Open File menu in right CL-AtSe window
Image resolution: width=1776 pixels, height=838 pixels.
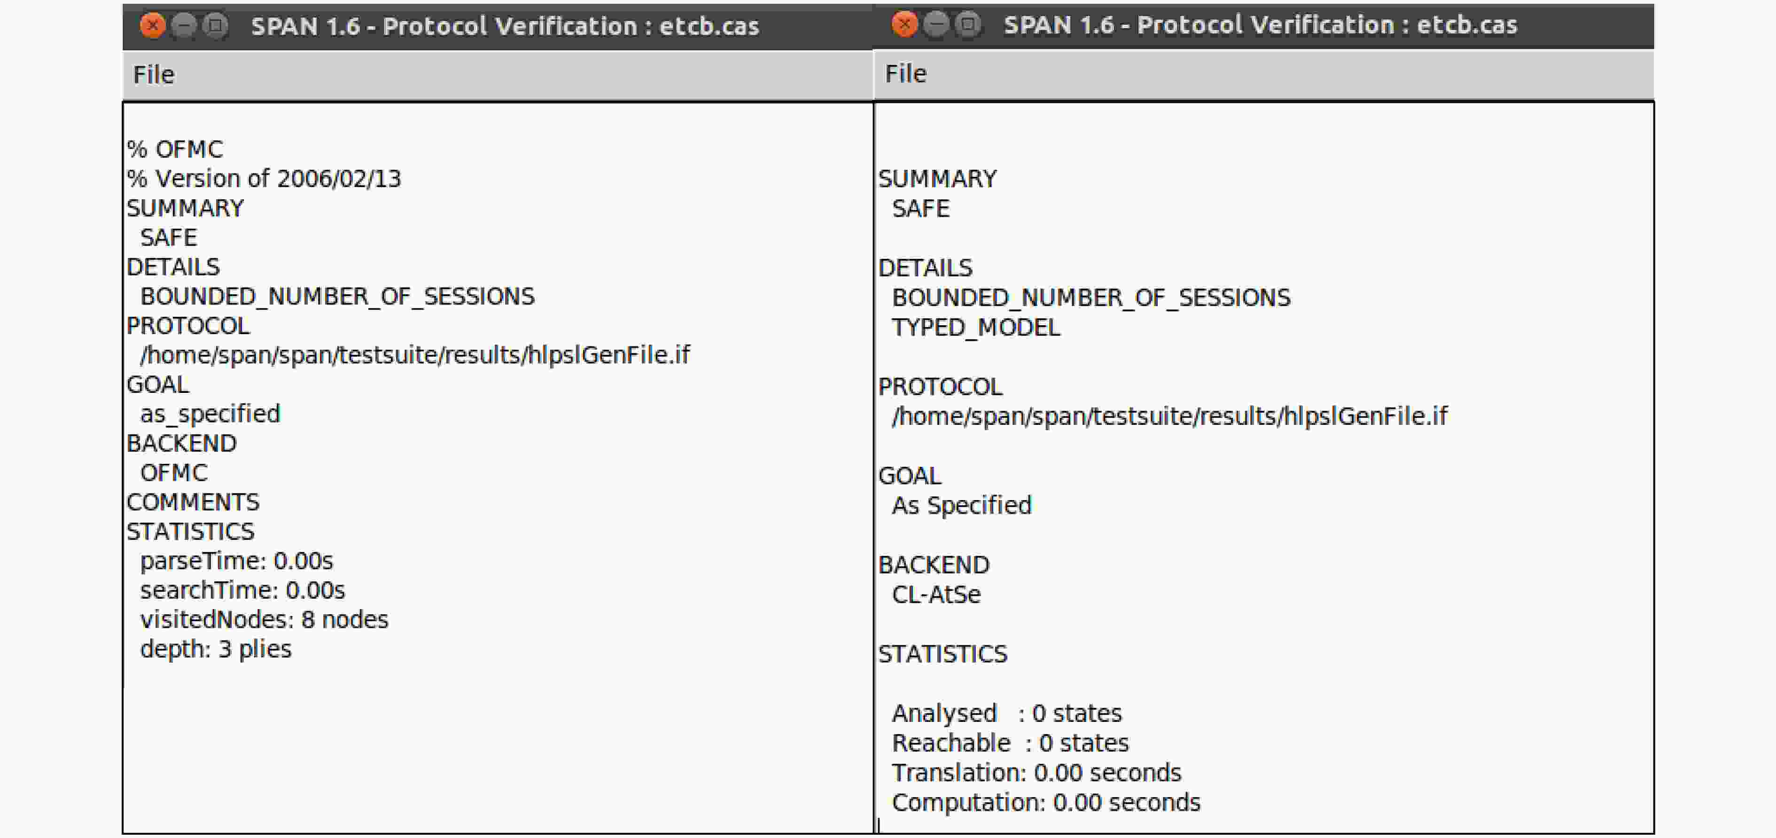pyautogui.click(x=905, y=74)
